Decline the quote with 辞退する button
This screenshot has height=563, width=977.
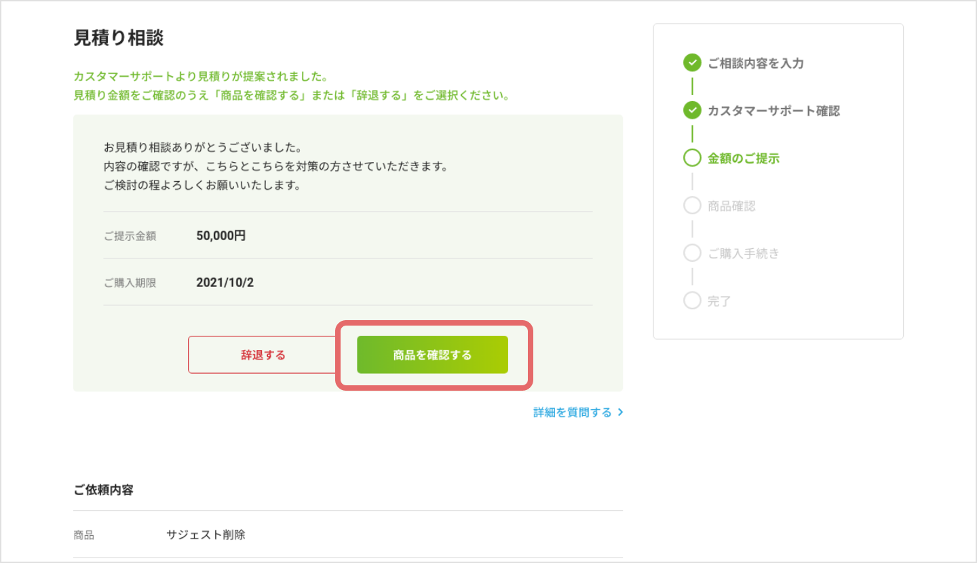263,354
